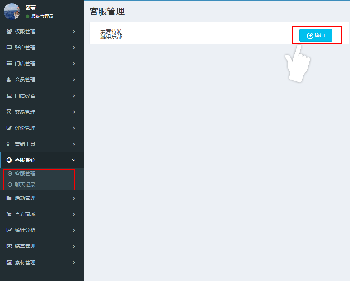Expand the 会员管理 chevron
This screenshot has height=281, width=350.
(x=74, y=80)
